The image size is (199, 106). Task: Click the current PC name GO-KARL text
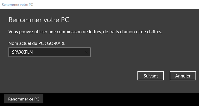56,43
